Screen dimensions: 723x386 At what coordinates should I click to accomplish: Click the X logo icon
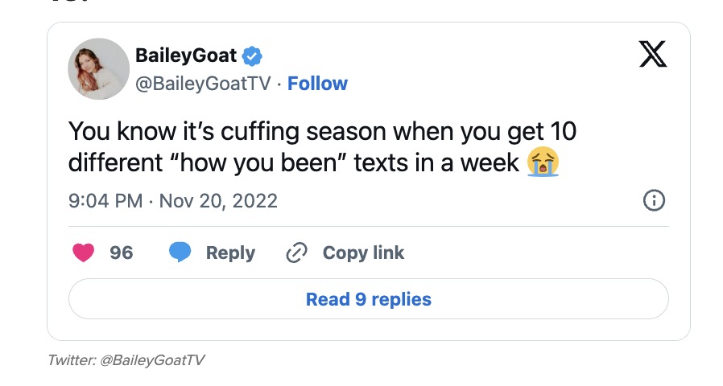651,54
